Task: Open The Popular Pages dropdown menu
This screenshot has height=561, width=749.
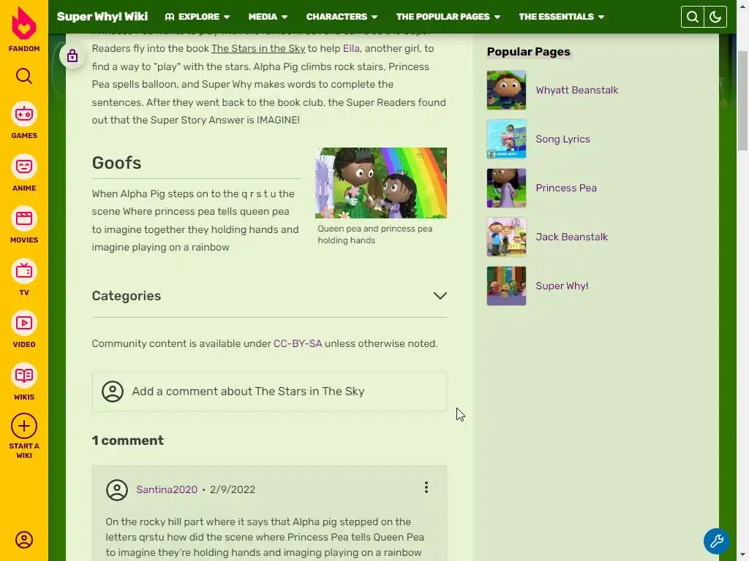Action: coord(448,17)
